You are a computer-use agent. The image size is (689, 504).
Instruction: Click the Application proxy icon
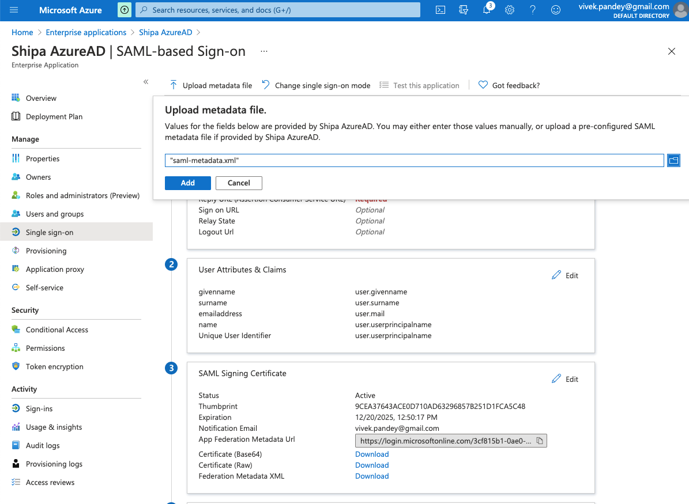pyautogui.click(x=16, y=268)
